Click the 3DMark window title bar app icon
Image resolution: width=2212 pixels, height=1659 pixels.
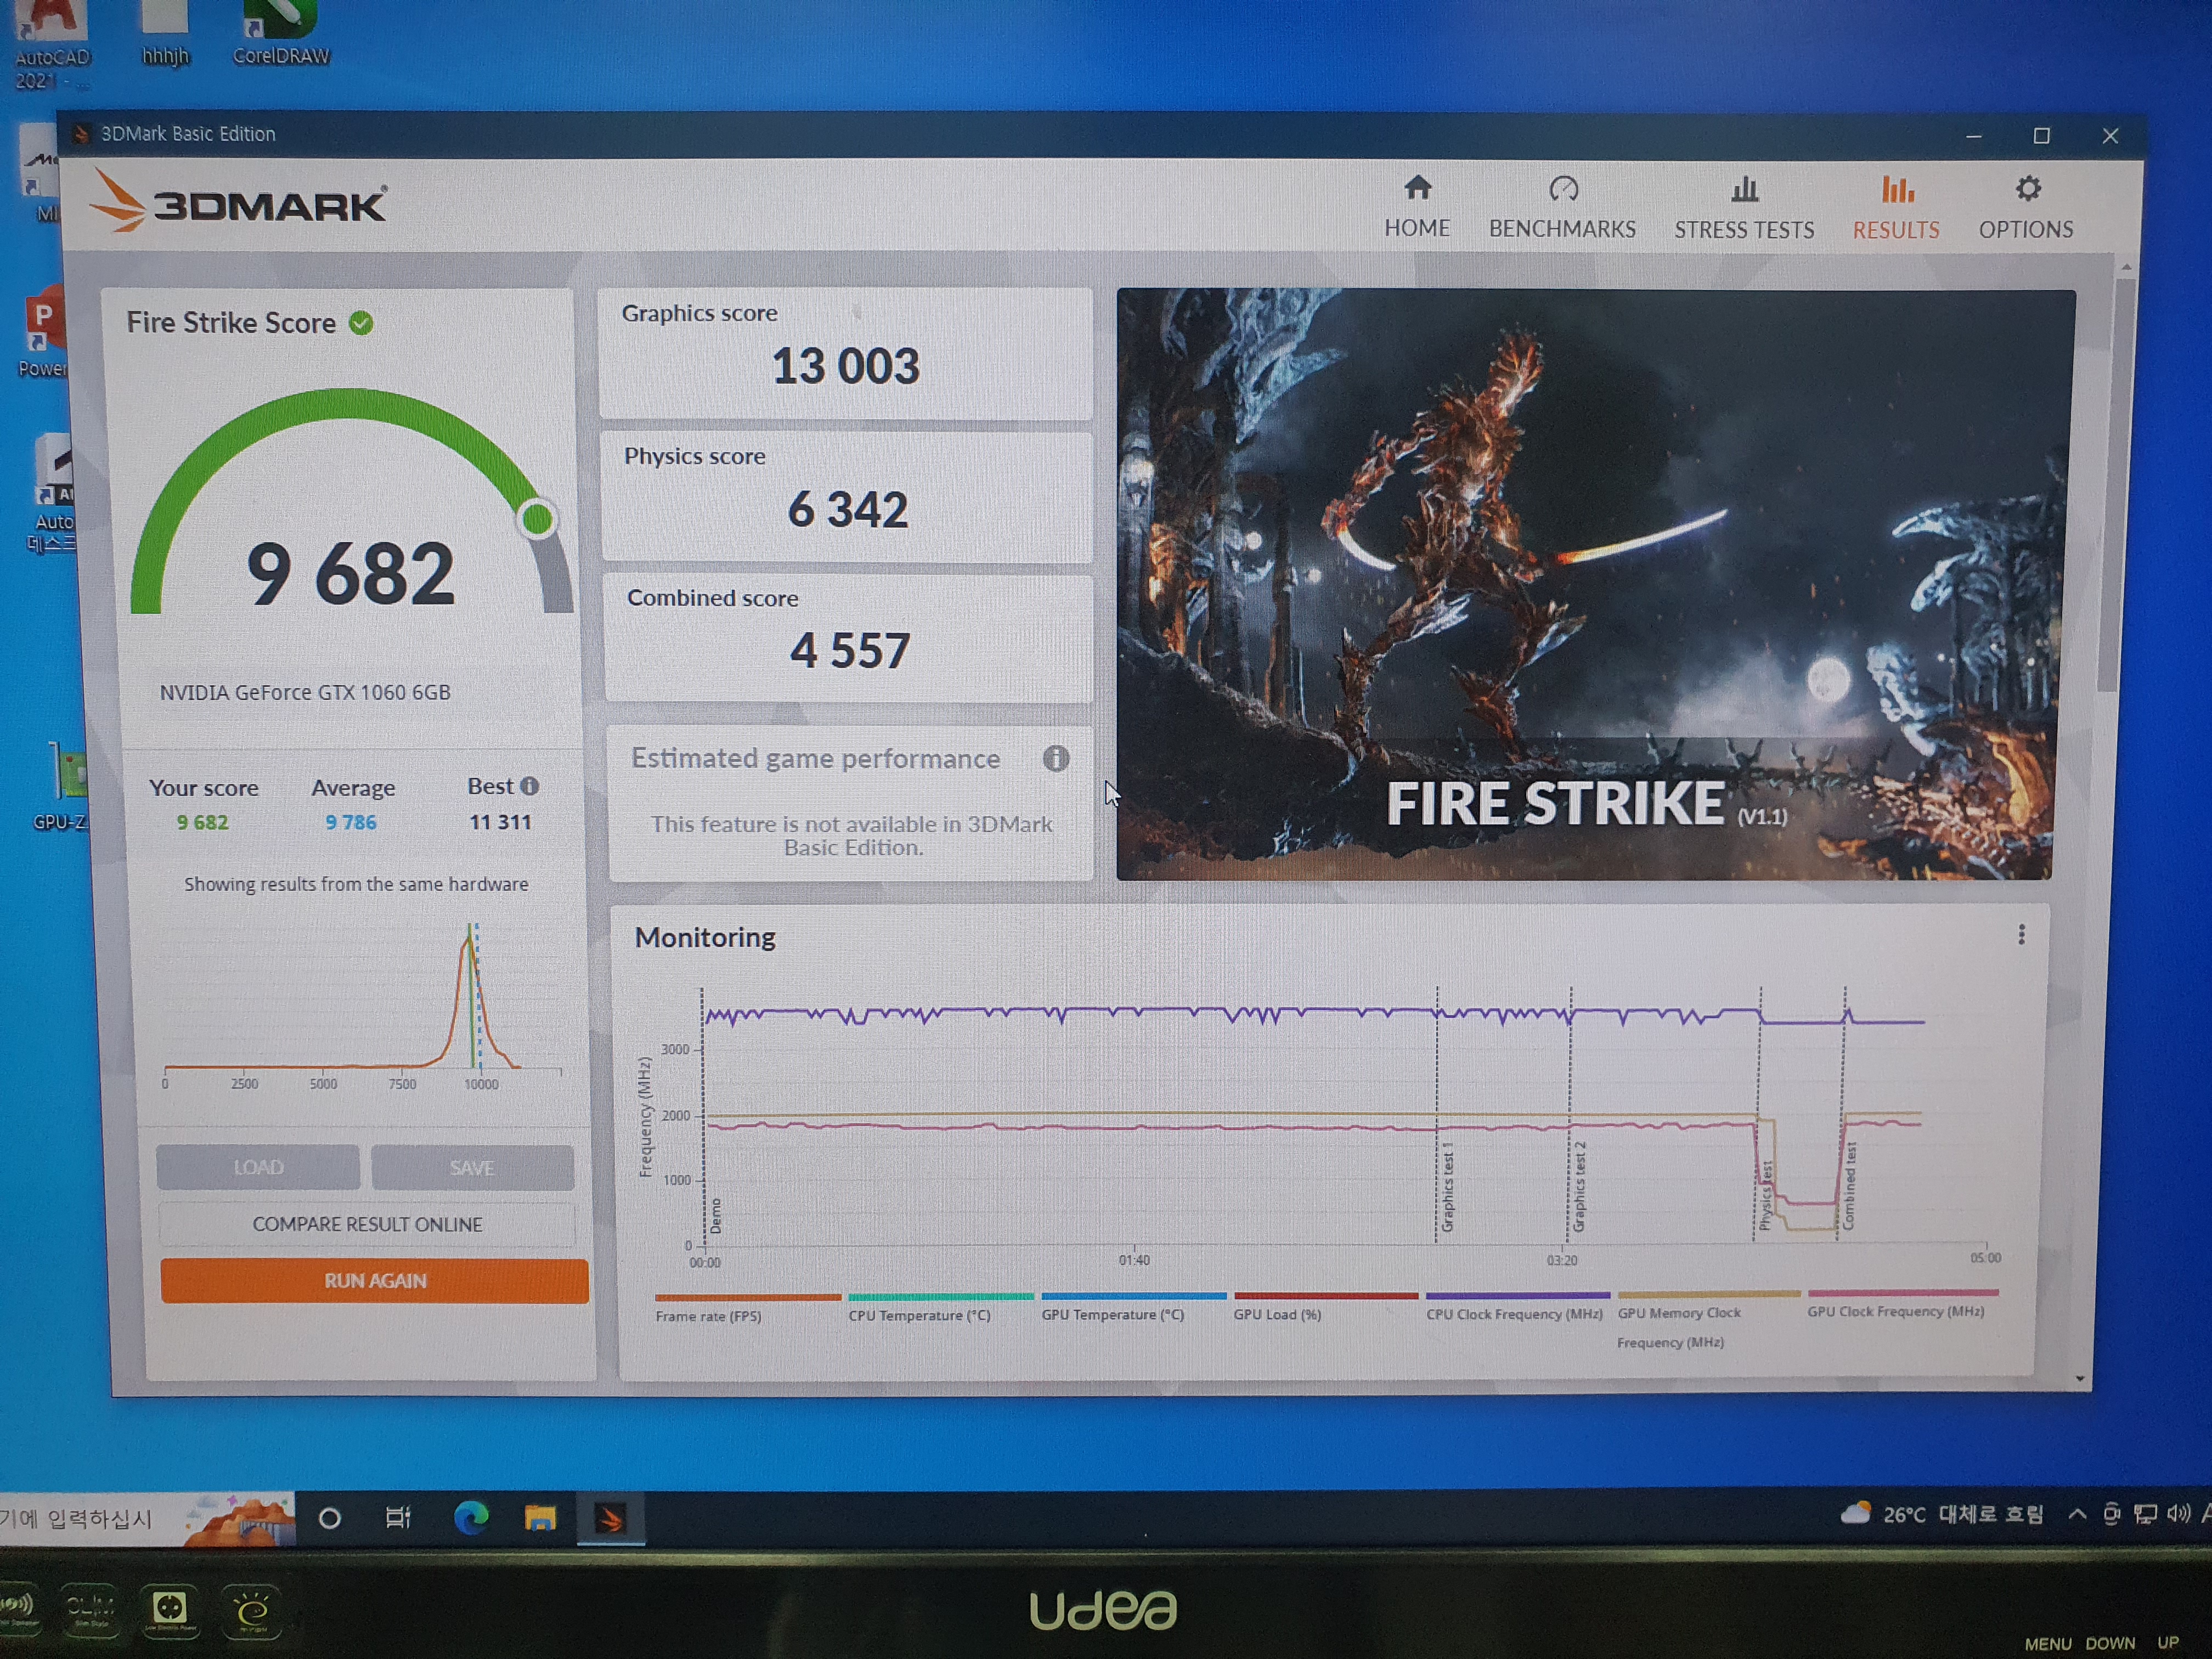tap(82, 134)
